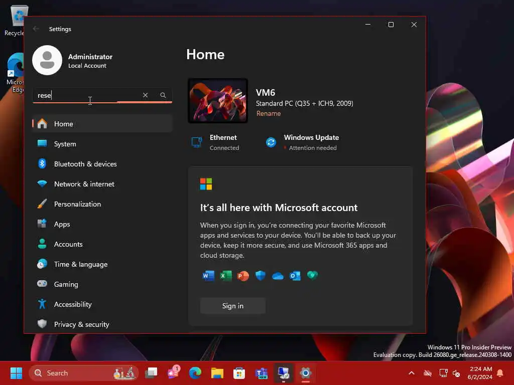Click the Administrator profile avatar
This screenshot has height=385, width=514.
(47, 60)
